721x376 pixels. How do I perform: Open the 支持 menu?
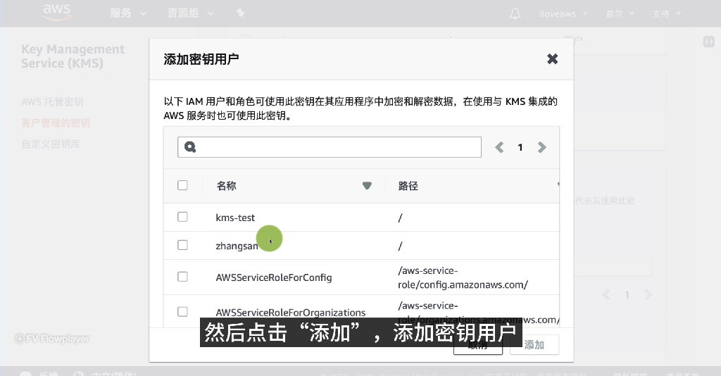point(666,14)
